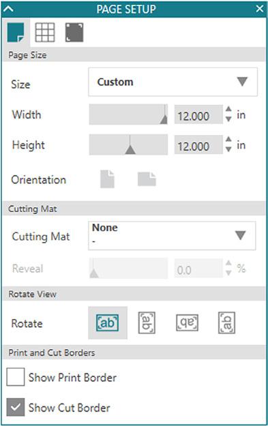Select the unrotated view icon

[x=108, y=323]
